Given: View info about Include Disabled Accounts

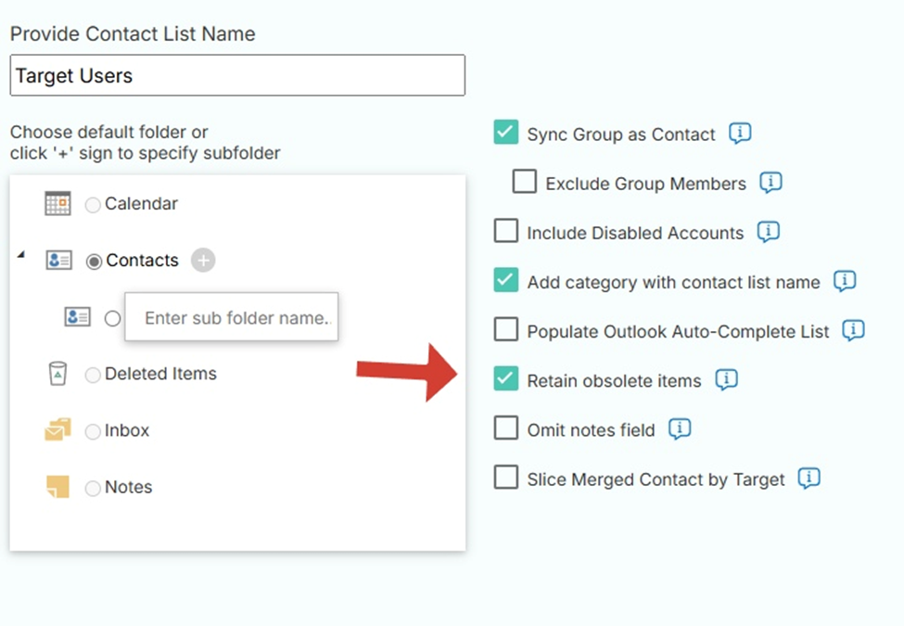Looking at the screenshot, I should (x=769, y=232).
